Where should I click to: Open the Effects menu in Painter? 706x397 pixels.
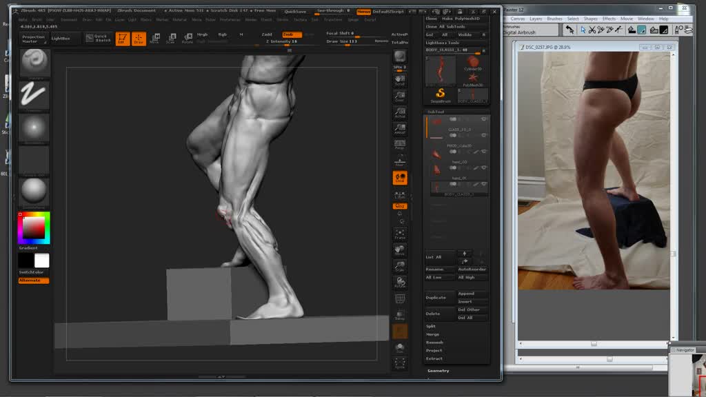point(609,19)
